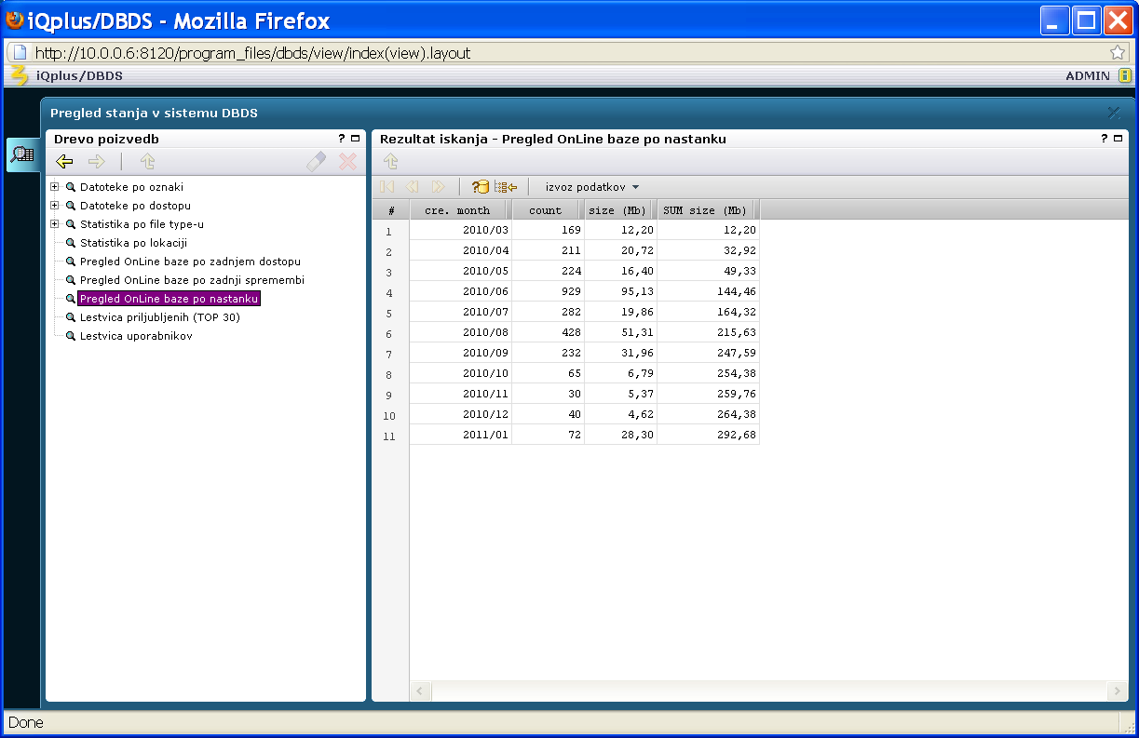Click the ADMIN user label
The height and width of the screenshot is (738, 1139).
pos(1088,76)
